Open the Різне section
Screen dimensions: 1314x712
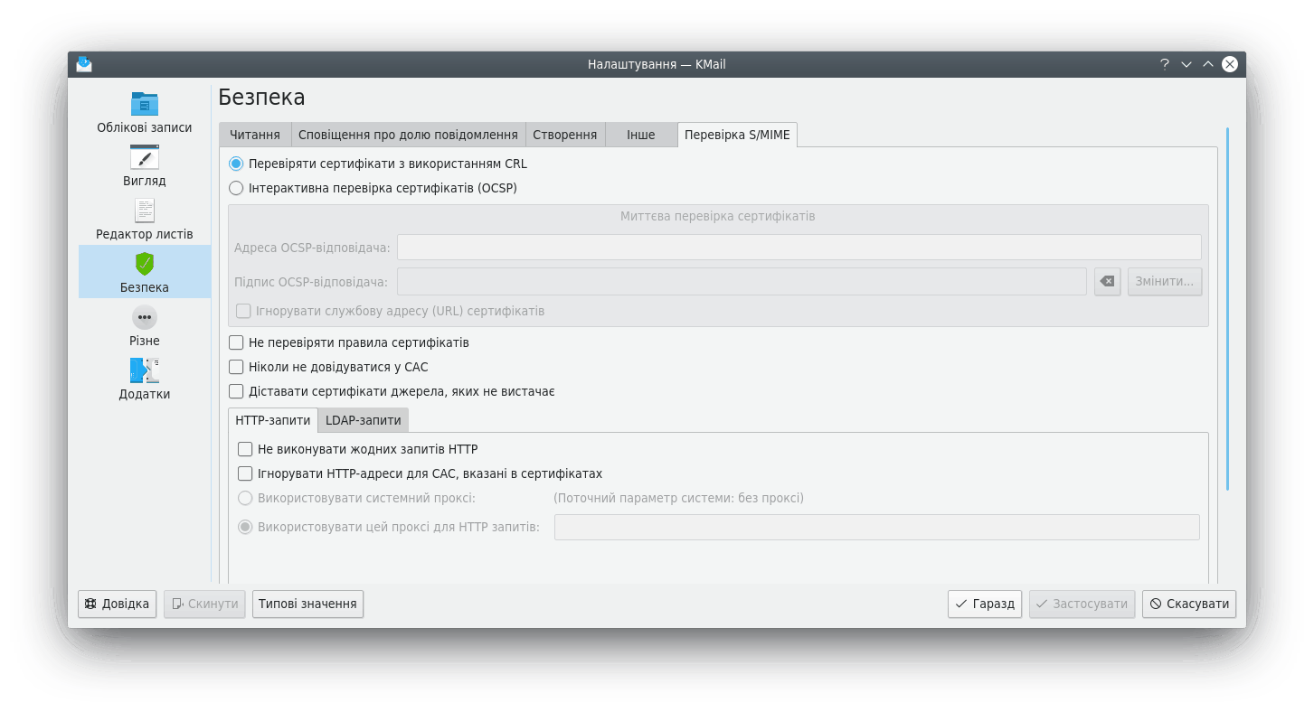point(145,325)
